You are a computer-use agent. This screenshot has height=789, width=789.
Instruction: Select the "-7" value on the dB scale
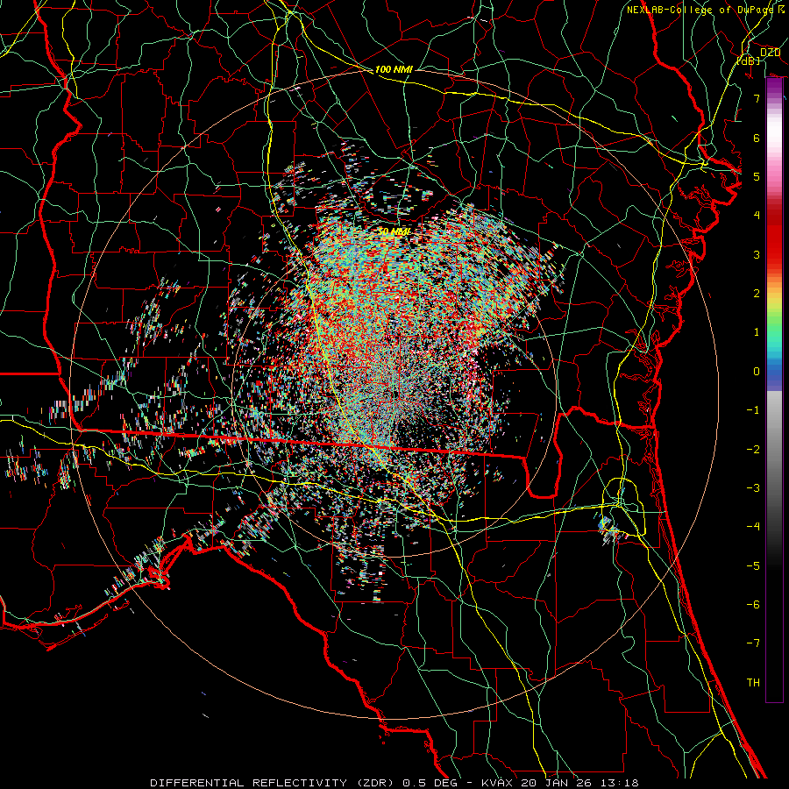pos(753,643)
